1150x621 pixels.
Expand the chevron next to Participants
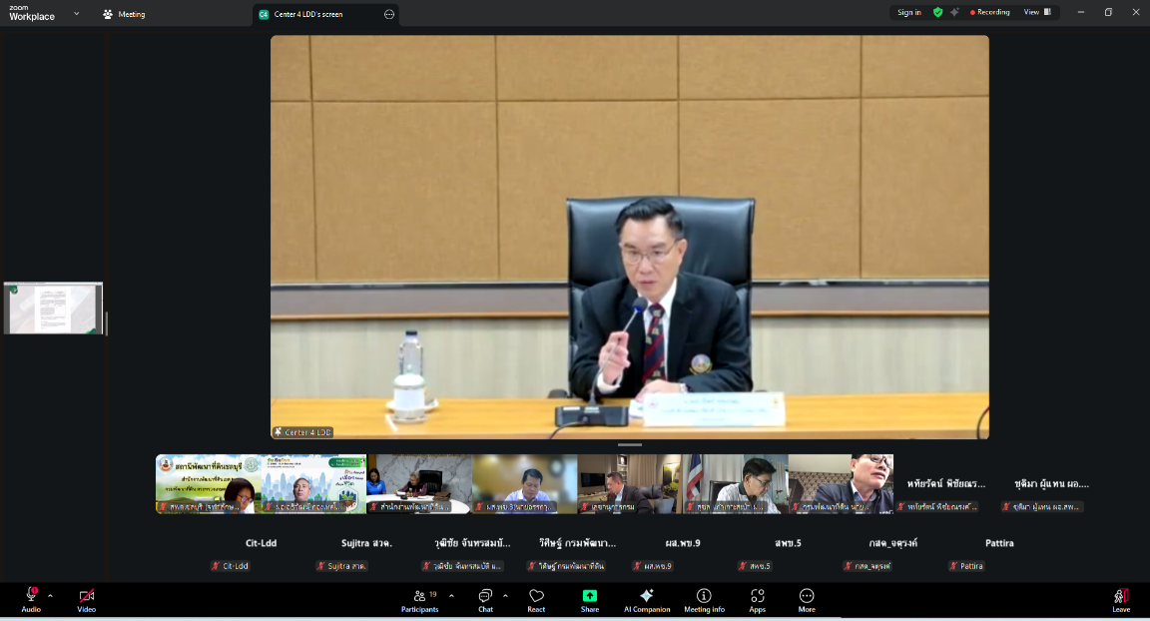coord(451,595)
